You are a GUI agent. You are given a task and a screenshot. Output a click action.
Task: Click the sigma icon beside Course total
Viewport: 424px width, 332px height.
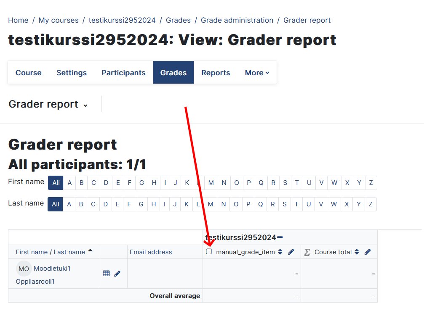(307, 252)
